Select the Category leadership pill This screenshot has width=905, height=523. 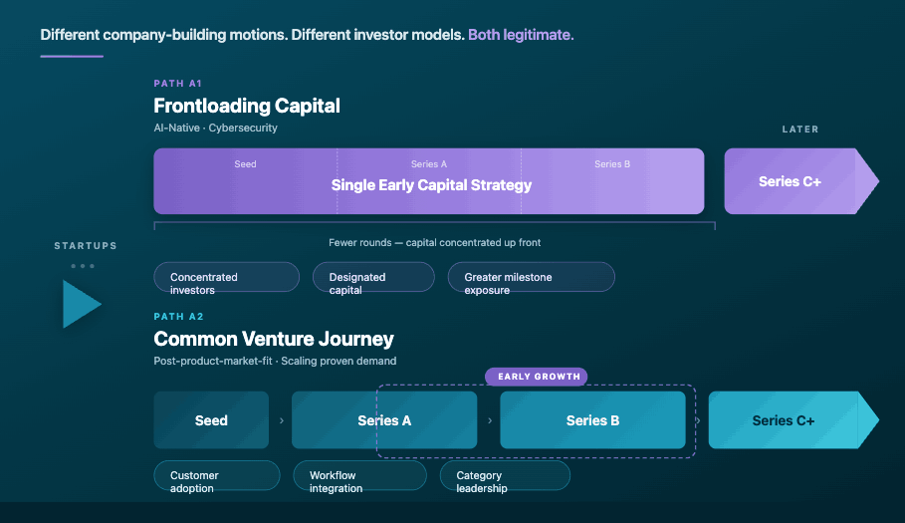505,475
